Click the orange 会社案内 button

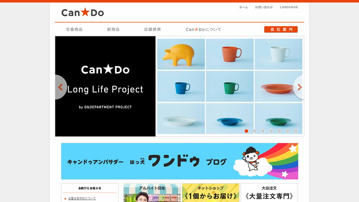pyautogui.click(x=281, y=29)
